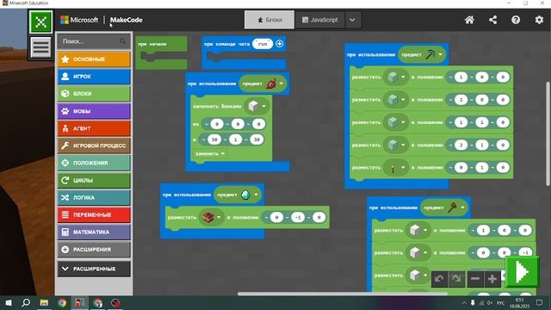The height and width of the screenshot is (310, 551).
Task: Click the MakeCode title text
Action: (x=127, y=20)
